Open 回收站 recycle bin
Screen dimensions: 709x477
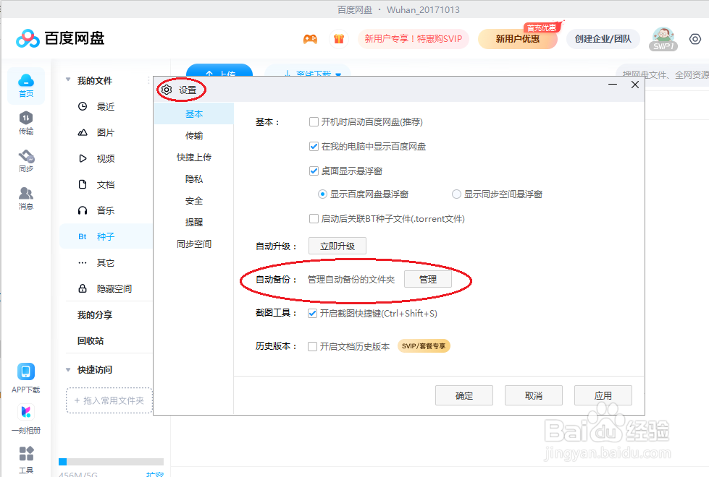click(x=91, y=340)
